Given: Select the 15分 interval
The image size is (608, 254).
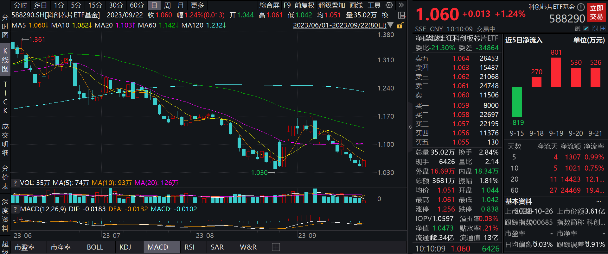Looking at the screenshot, I should click(95, 5).
